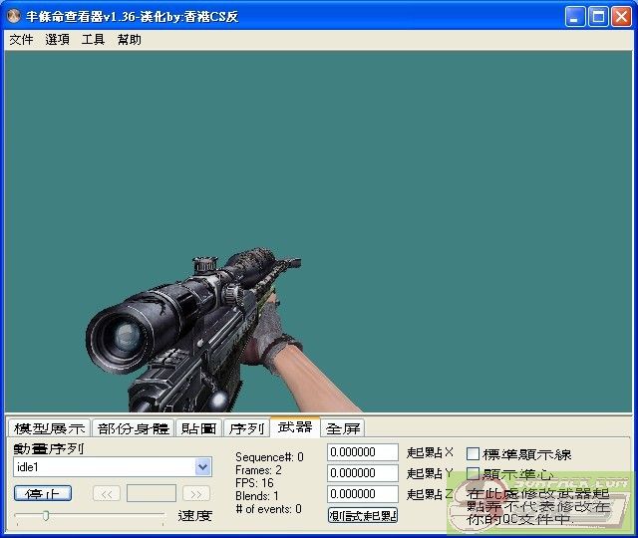The width and height of the screenshot is (638, 538).
Task: Switch to the 貼圖 tab
Action: pyautogui.click(x=198, y=428)
